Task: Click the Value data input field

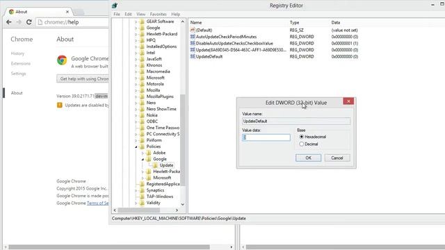Action: click(x=266, y=137)
